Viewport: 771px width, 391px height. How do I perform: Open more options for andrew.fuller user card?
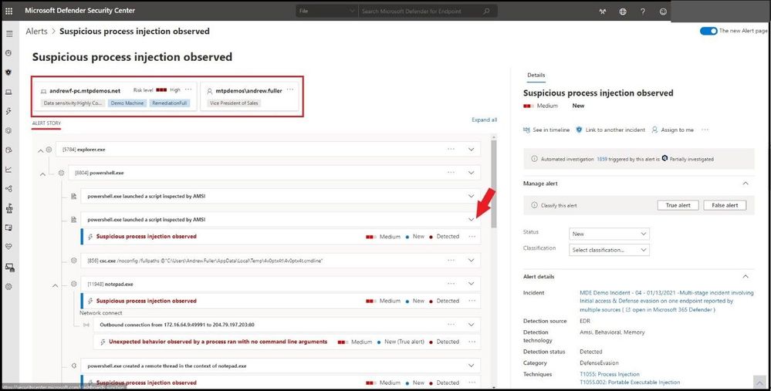[x=290, y=90]
